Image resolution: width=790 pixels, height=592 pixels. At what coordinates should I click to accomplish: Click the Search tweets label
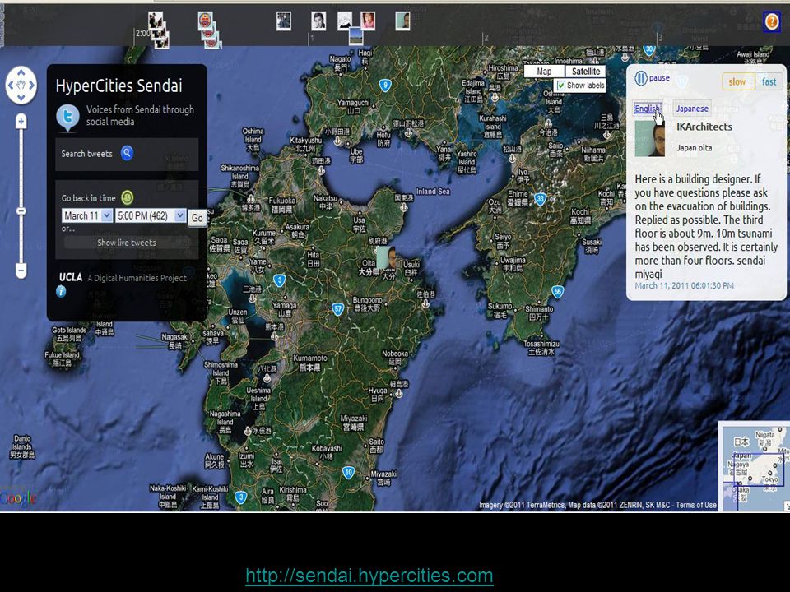[x=86, y=154]
